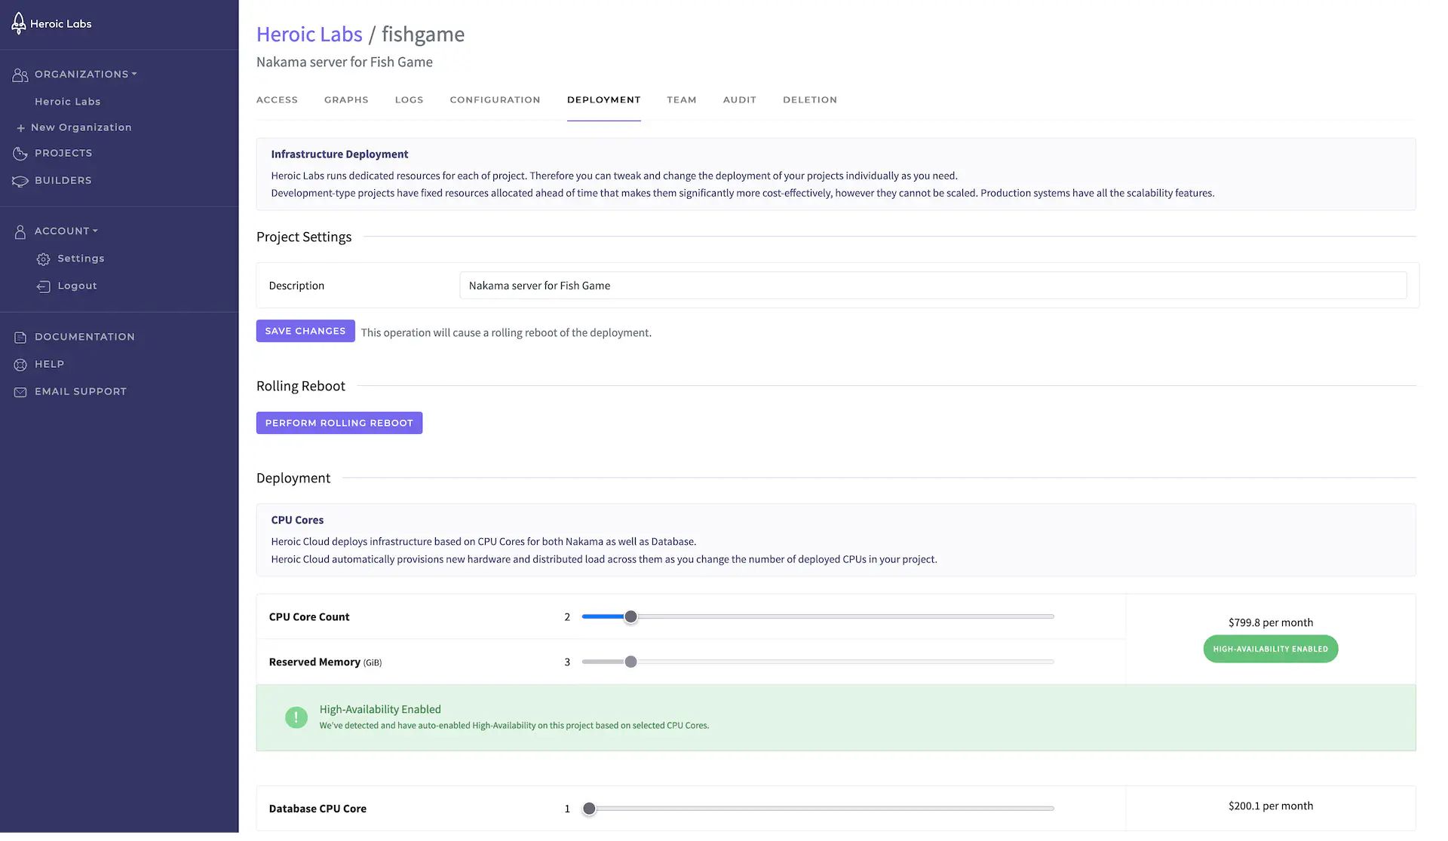1448x841 pixels.
Task: Click the Logout arrow icon
Action: 43,286
